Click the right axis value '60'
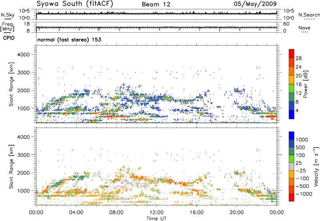The width and height of the screenshot is (320, 221). point(286,24)
